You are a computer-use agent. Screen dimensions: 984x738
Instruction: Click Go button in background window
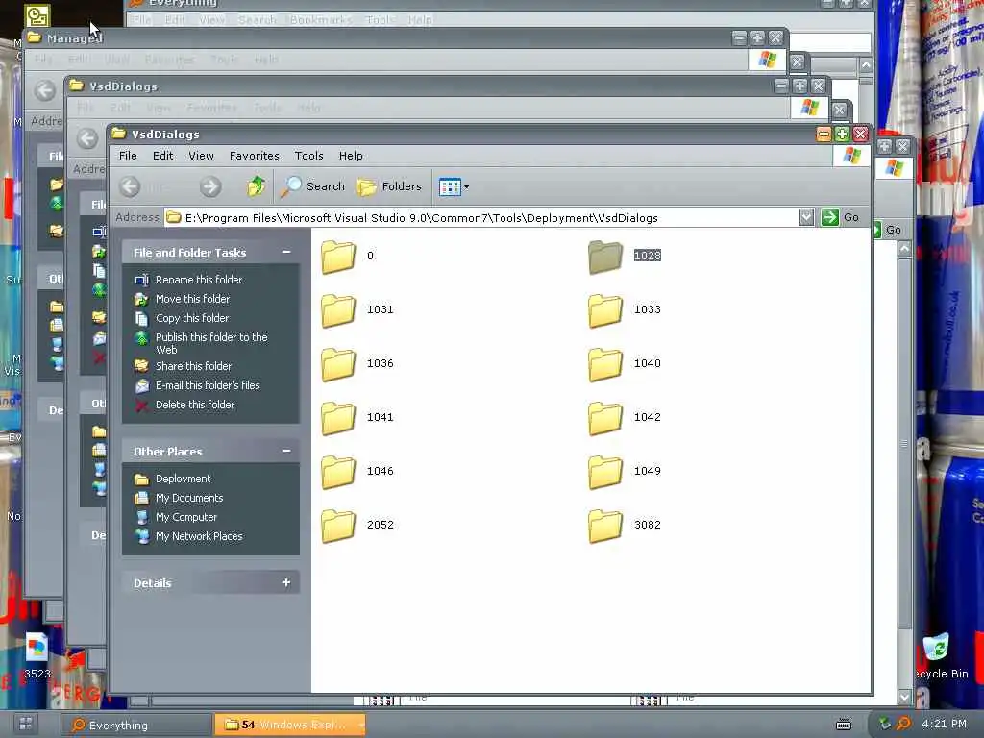click(x=889, y=230)
